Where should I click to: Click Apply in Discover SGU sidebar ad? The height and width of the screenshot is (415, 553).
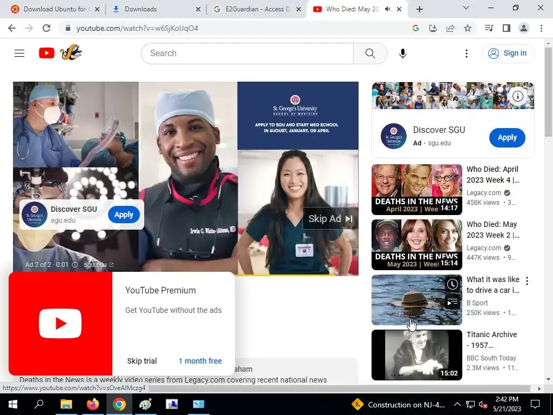click(507, 138)
